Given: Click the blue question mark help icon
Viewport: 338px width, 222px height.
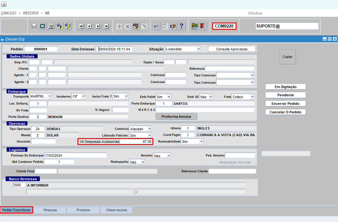Looking at the screenshot, I should coord(181,26).
